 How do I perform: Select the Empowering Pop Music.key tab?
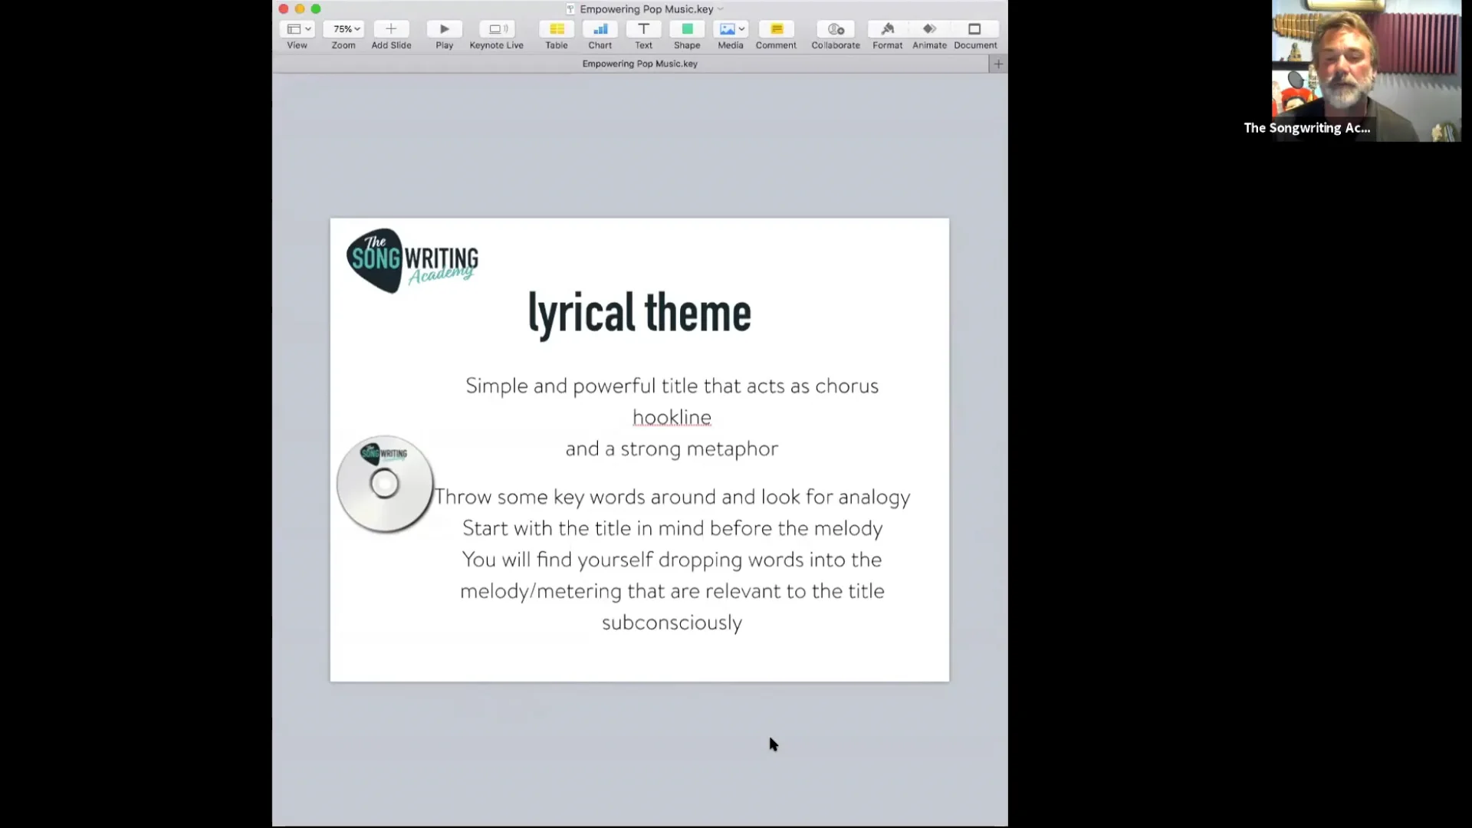[x=639, y=64]
